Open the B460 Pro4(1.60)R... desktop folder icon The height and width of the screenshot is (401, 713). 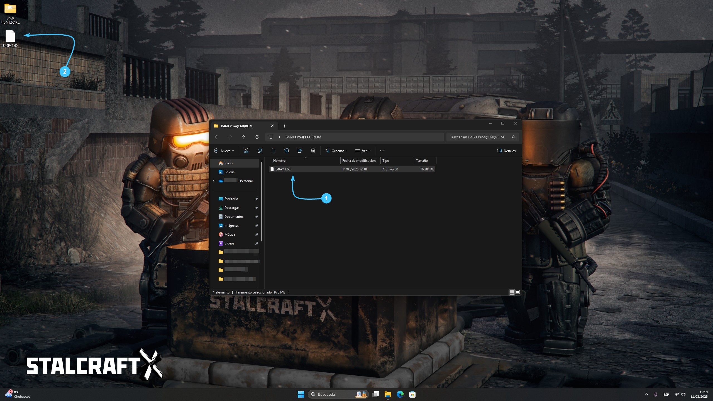click(x=10, y=13)
